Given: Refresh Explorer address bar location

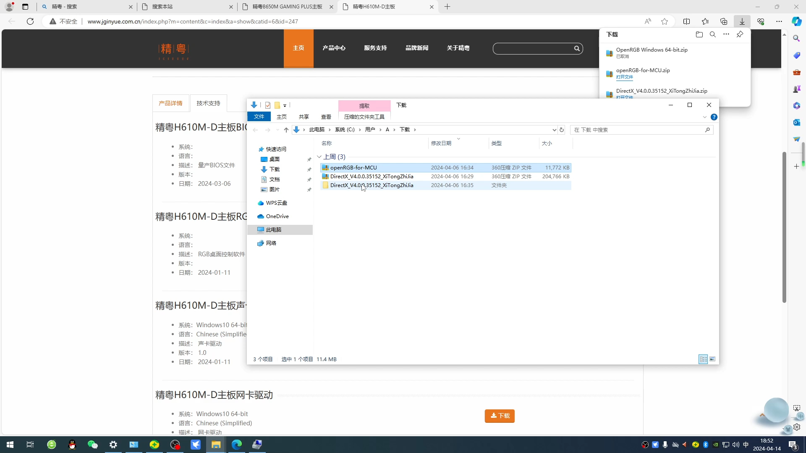Looking at the screenshot, I should coord(562,130).
